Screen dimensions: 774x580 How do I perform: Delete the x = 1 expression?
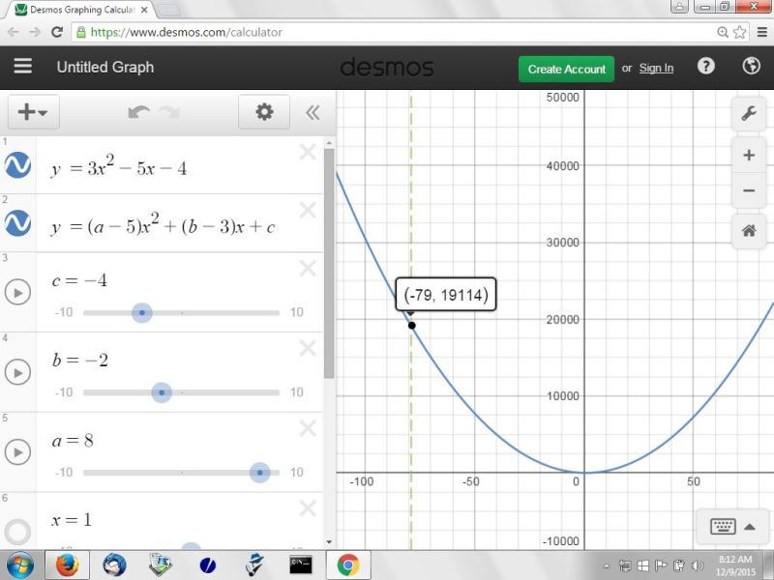[308, 508]
